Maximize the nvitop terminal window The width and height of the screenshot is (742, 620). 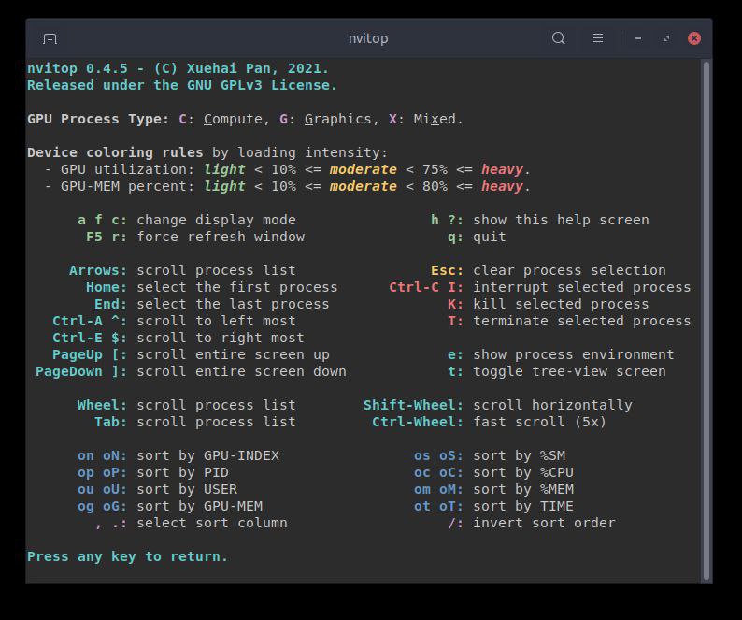click(x=666, y=38)
